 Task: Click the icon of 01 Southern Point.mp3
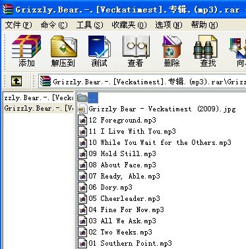click(x=82, y=243)
